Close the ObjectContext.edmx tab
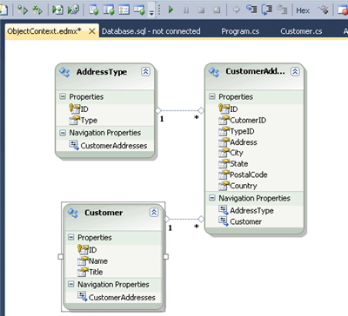 point(92,31)
